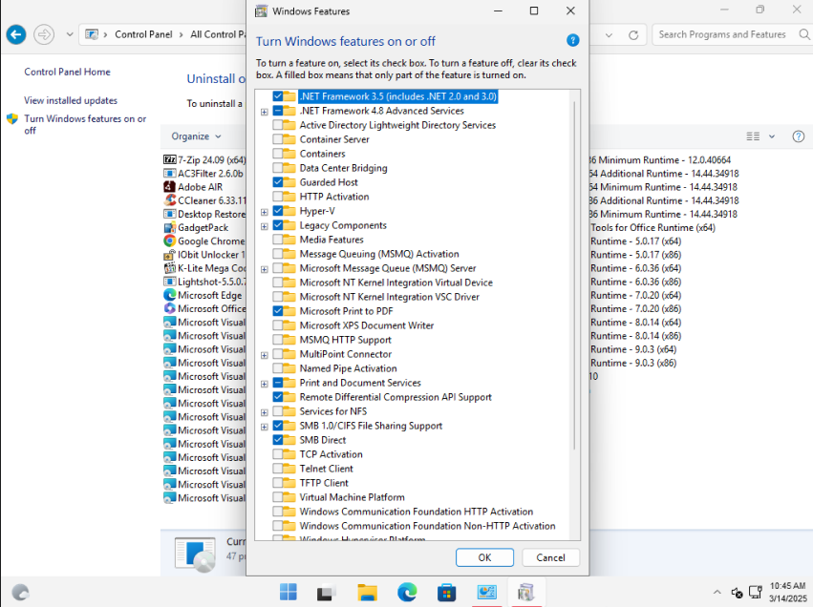Image resolution: width=813 pixels, height=607 pixels.
Task: Expand the Hyper-V feature node
Action: (265, 212)
